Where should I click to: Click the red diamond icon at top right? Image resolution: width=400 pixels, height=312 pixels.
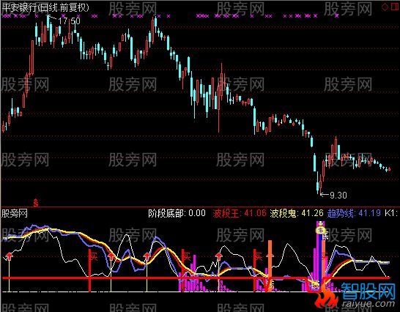[385, 7]
